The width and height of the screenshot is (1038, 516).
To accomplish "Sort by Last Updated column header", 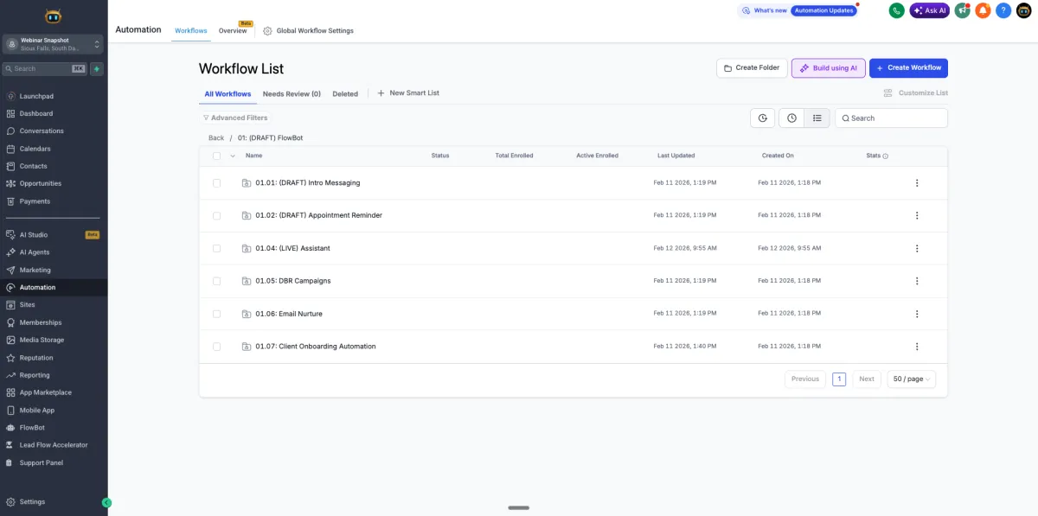I will pos(676,156).
